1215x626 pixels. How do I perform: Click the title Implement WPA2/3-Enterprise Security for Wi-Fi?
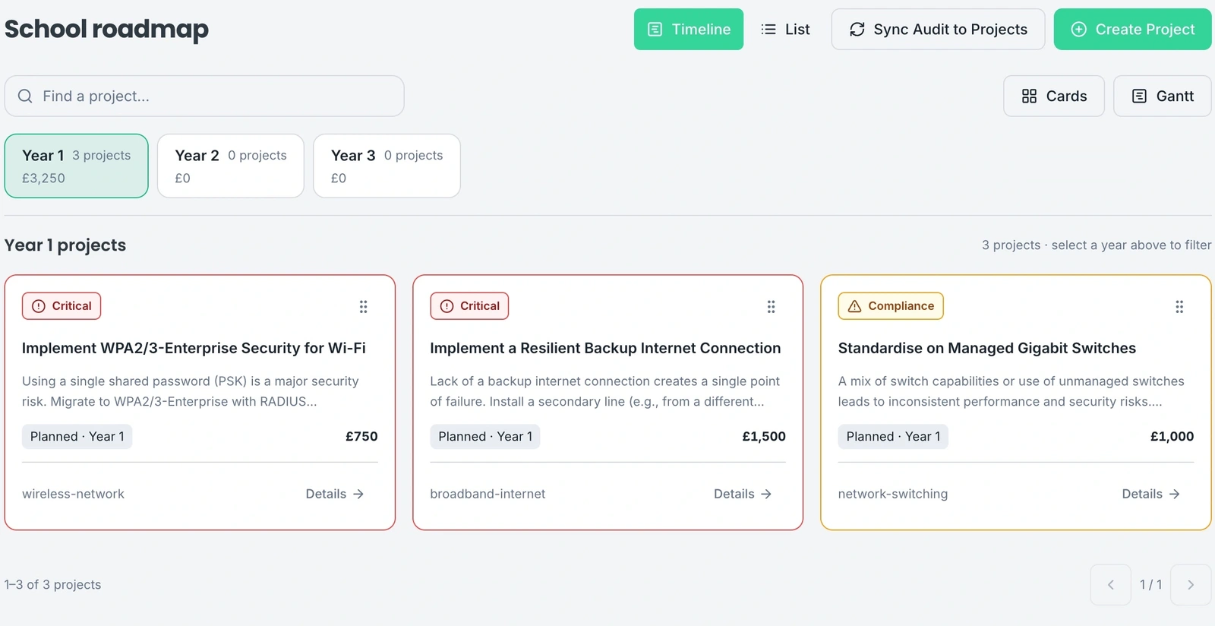[x=194, y=348]
